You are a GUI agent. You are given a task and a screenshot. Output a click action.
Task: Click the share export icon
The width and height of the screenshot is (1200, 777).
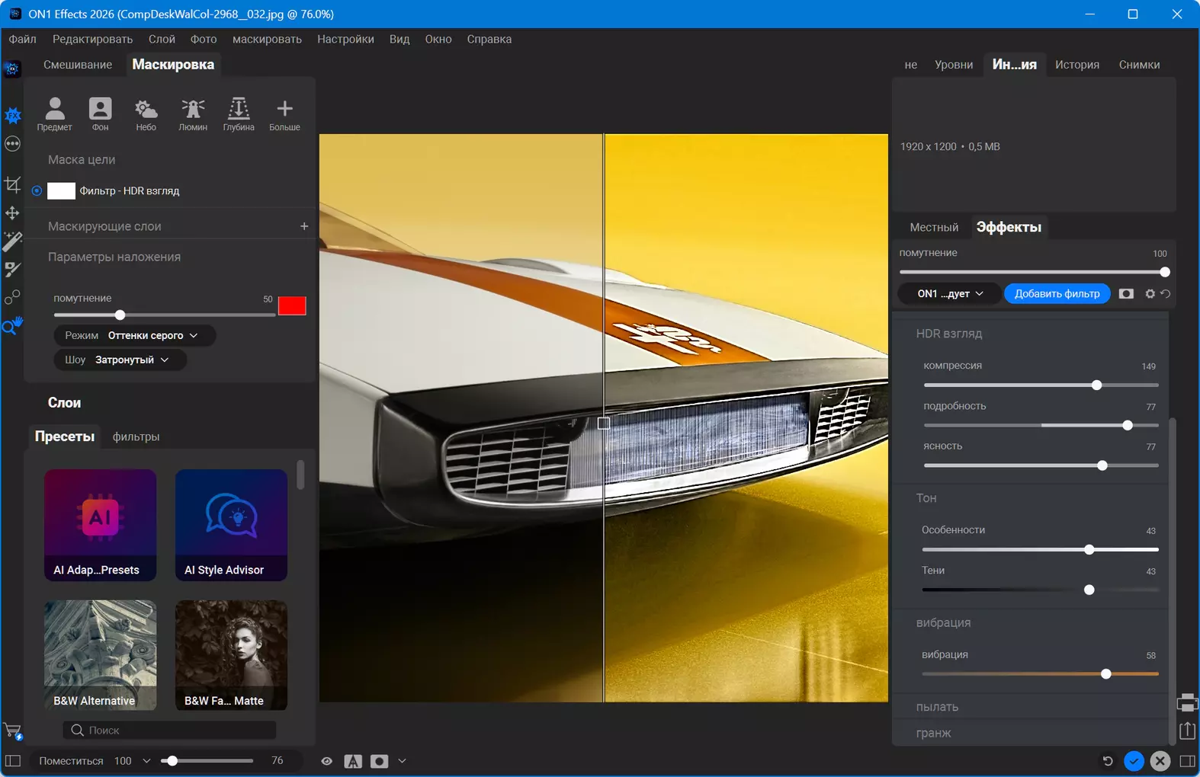tap(1188, 731)
